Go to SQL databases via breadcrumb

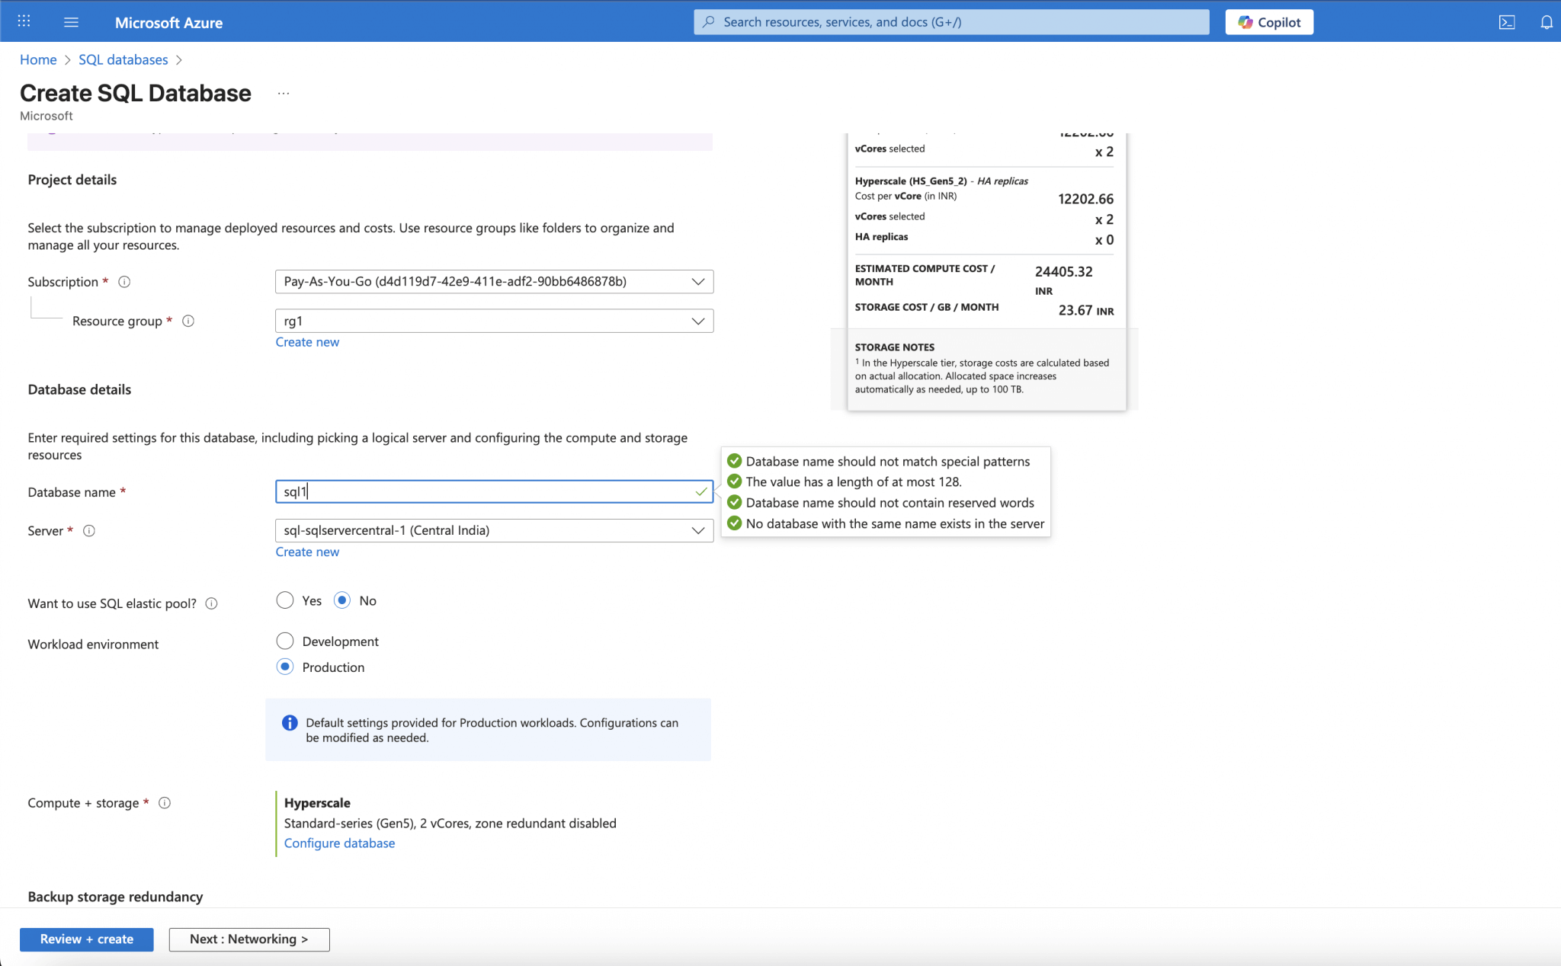123,59
